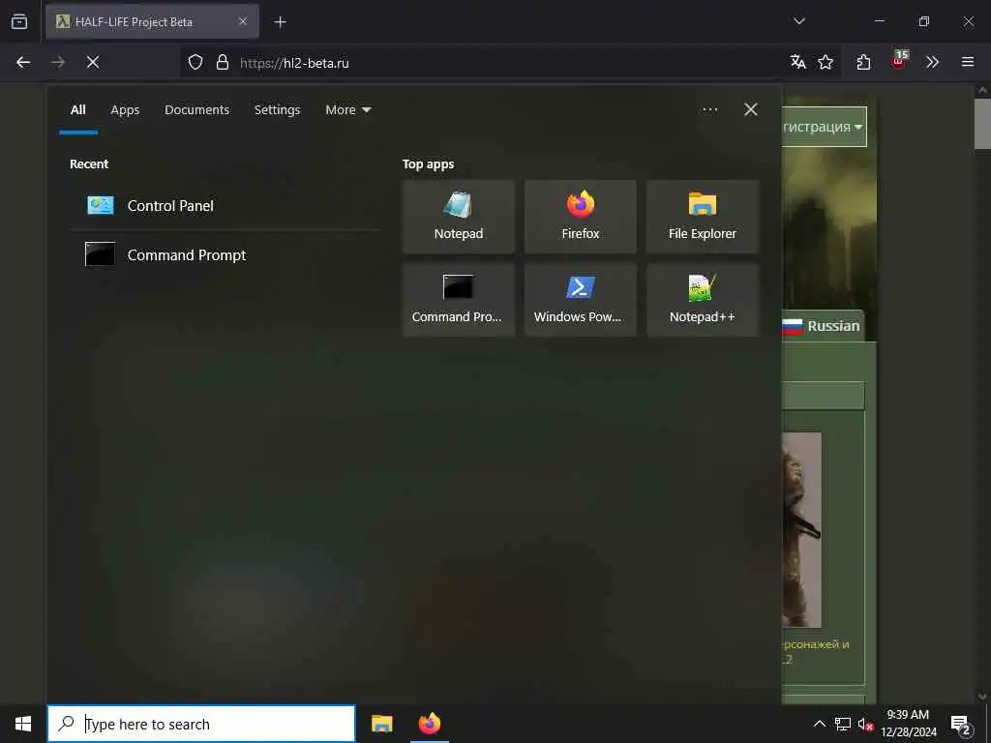Viewport: 991px width, 743px height.
Task: List all tabs dropdown arrow
Action: tap(799, 21)
